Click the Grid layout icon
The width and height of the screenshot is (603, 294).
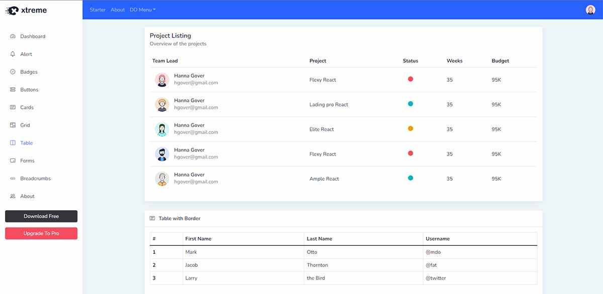13,125
